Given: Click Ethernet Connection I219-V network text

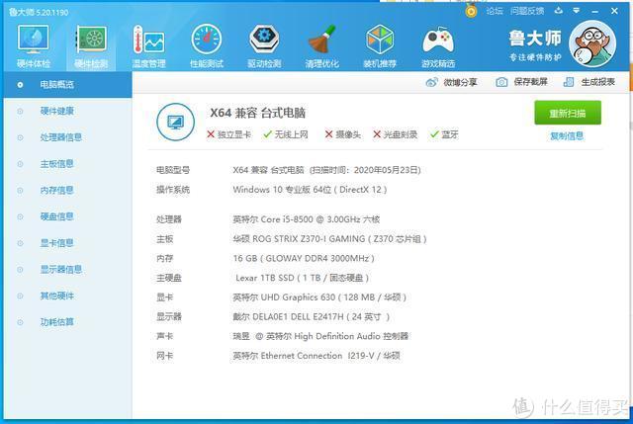Looking at the screenshot, I should 317,356.
